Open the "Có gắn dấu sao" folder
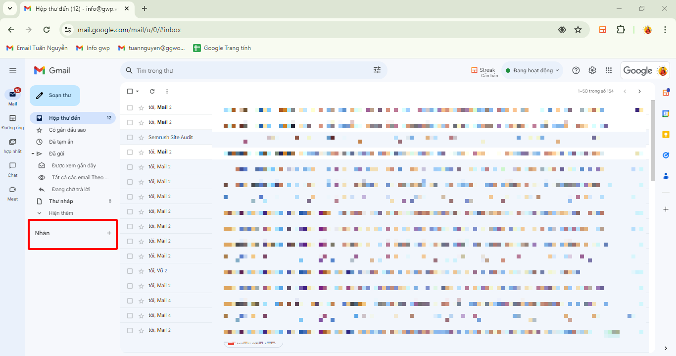This screenshot has height=356, width=676. 67,130
